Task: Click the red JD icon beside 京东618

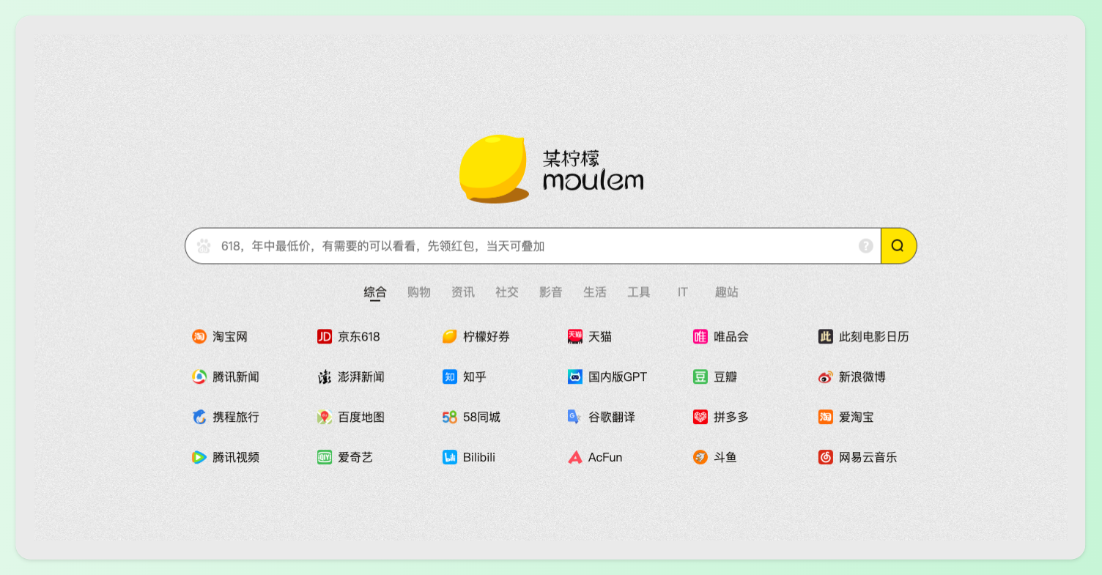Action: click(325, 337)
